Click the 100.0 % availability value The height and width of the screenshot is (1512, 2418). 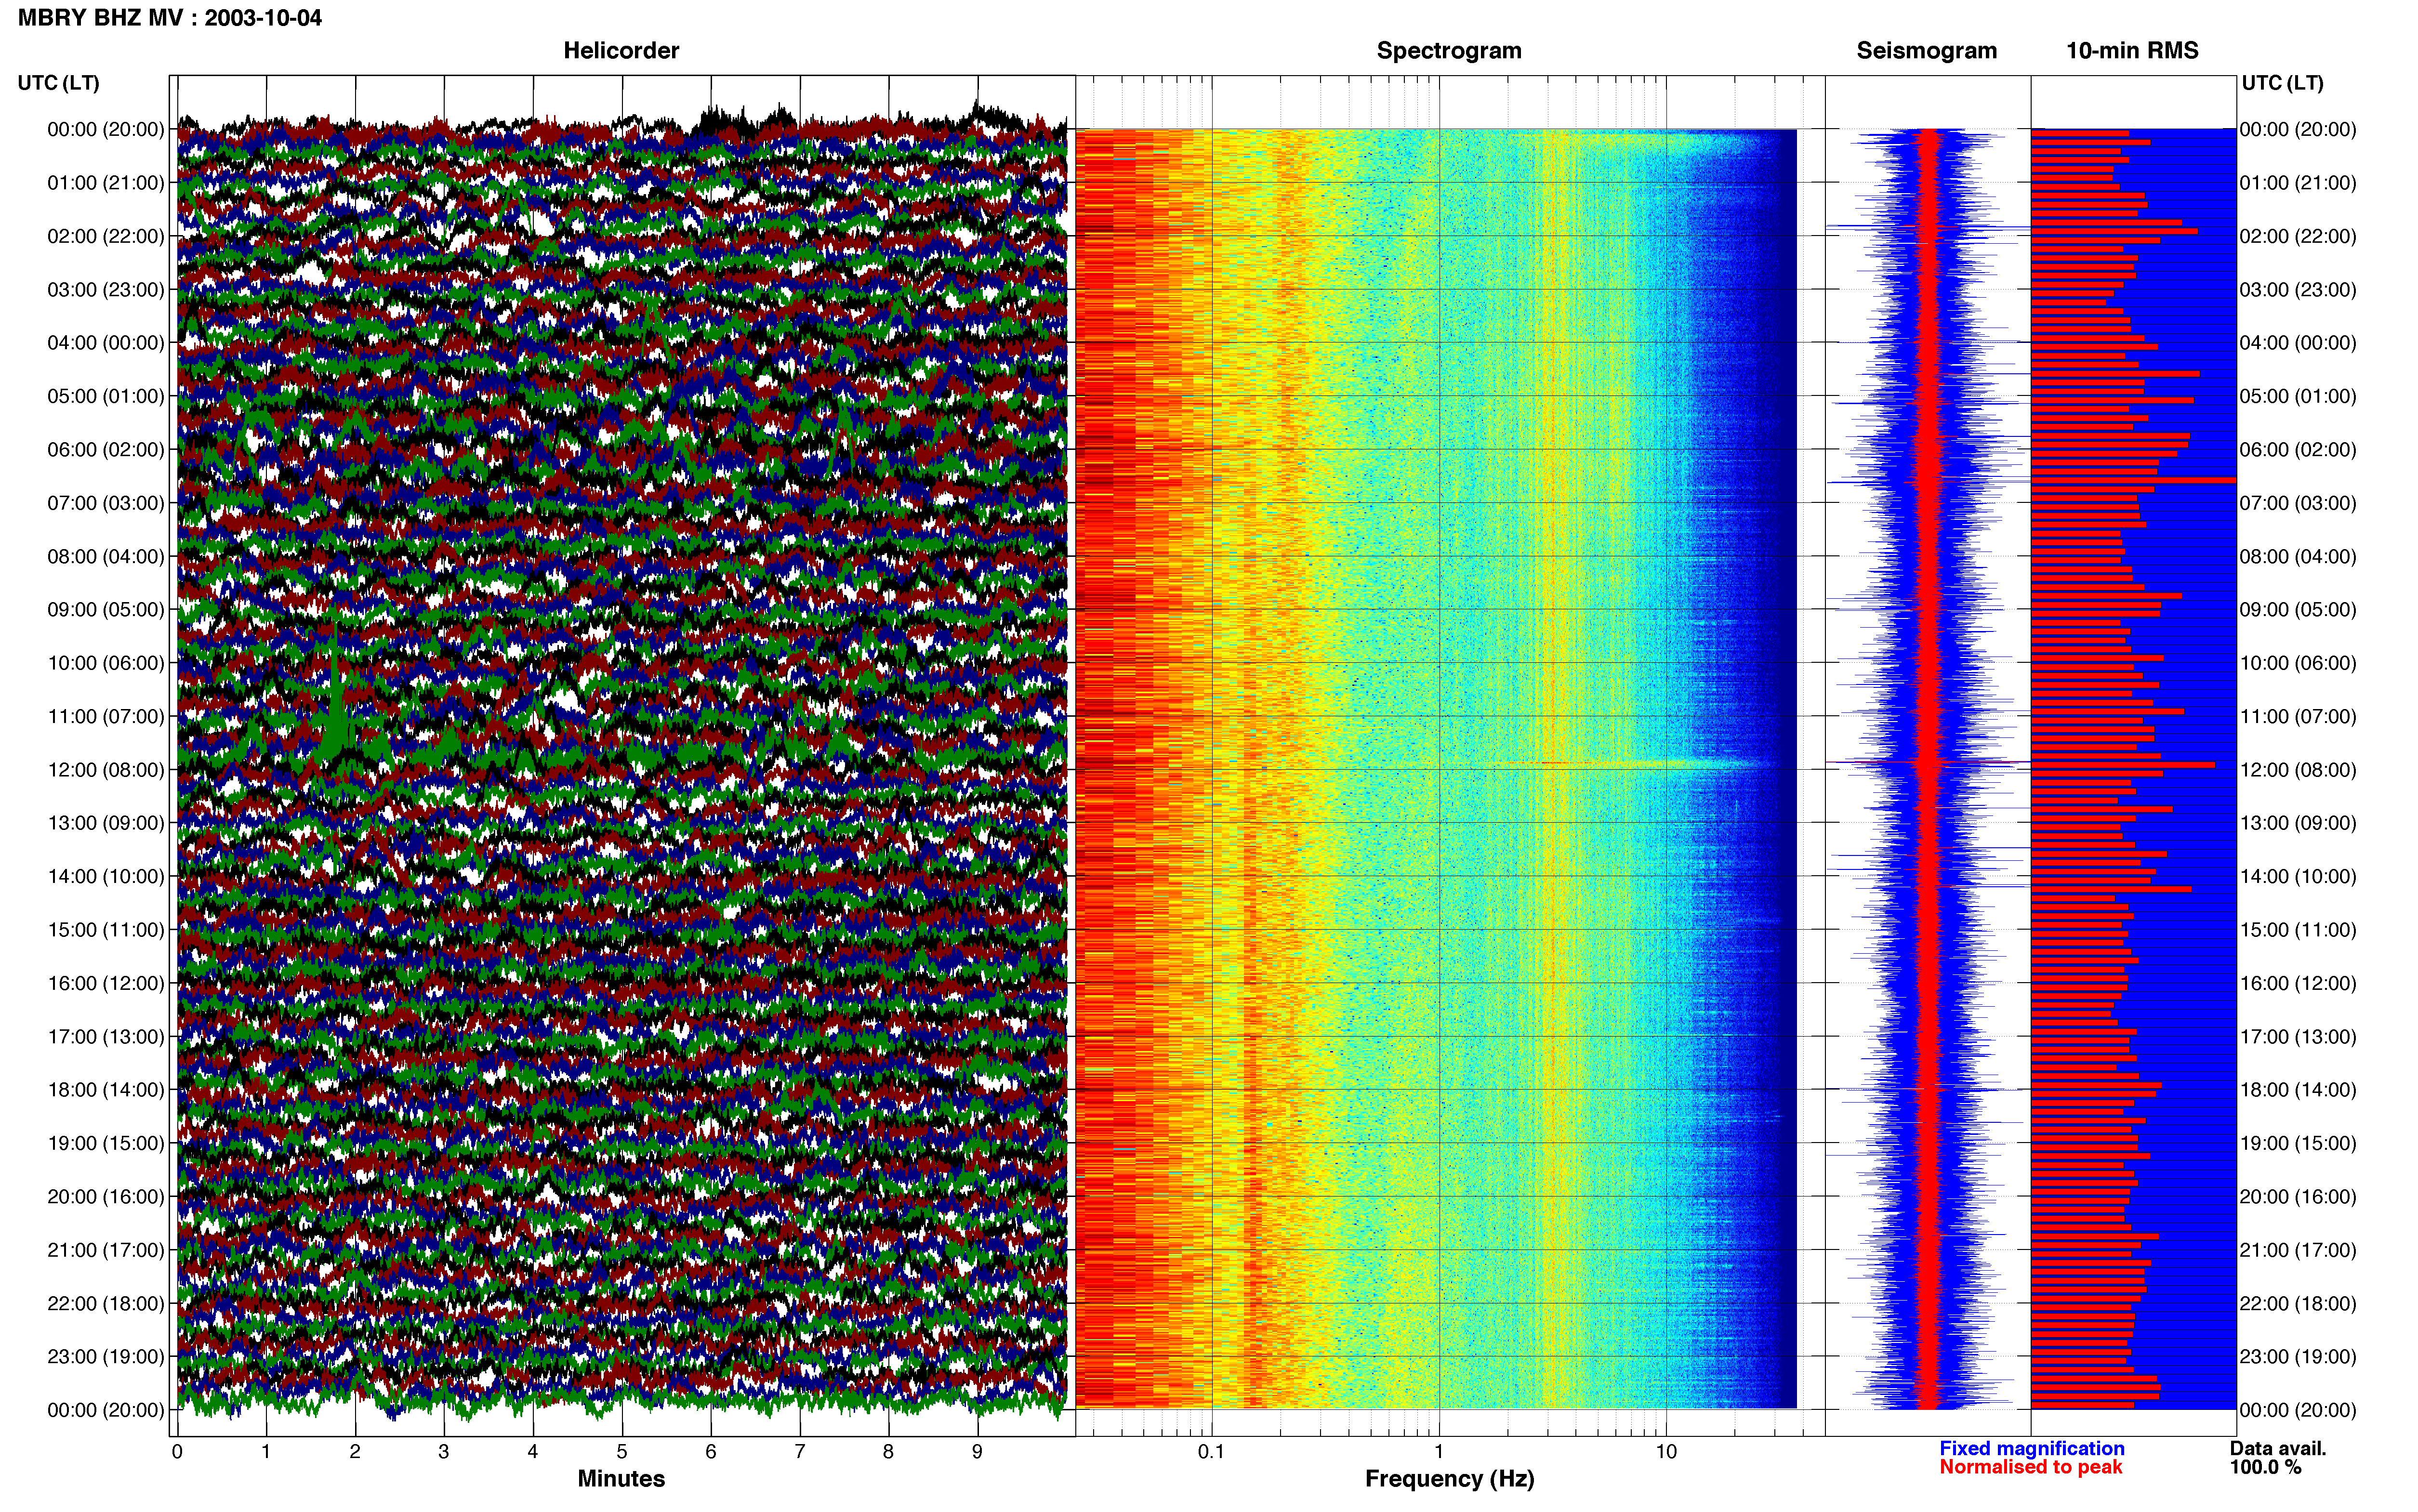[x=2265, y=1467]
